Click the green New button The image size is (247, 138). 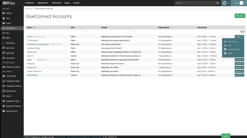[x=240, y=16]
